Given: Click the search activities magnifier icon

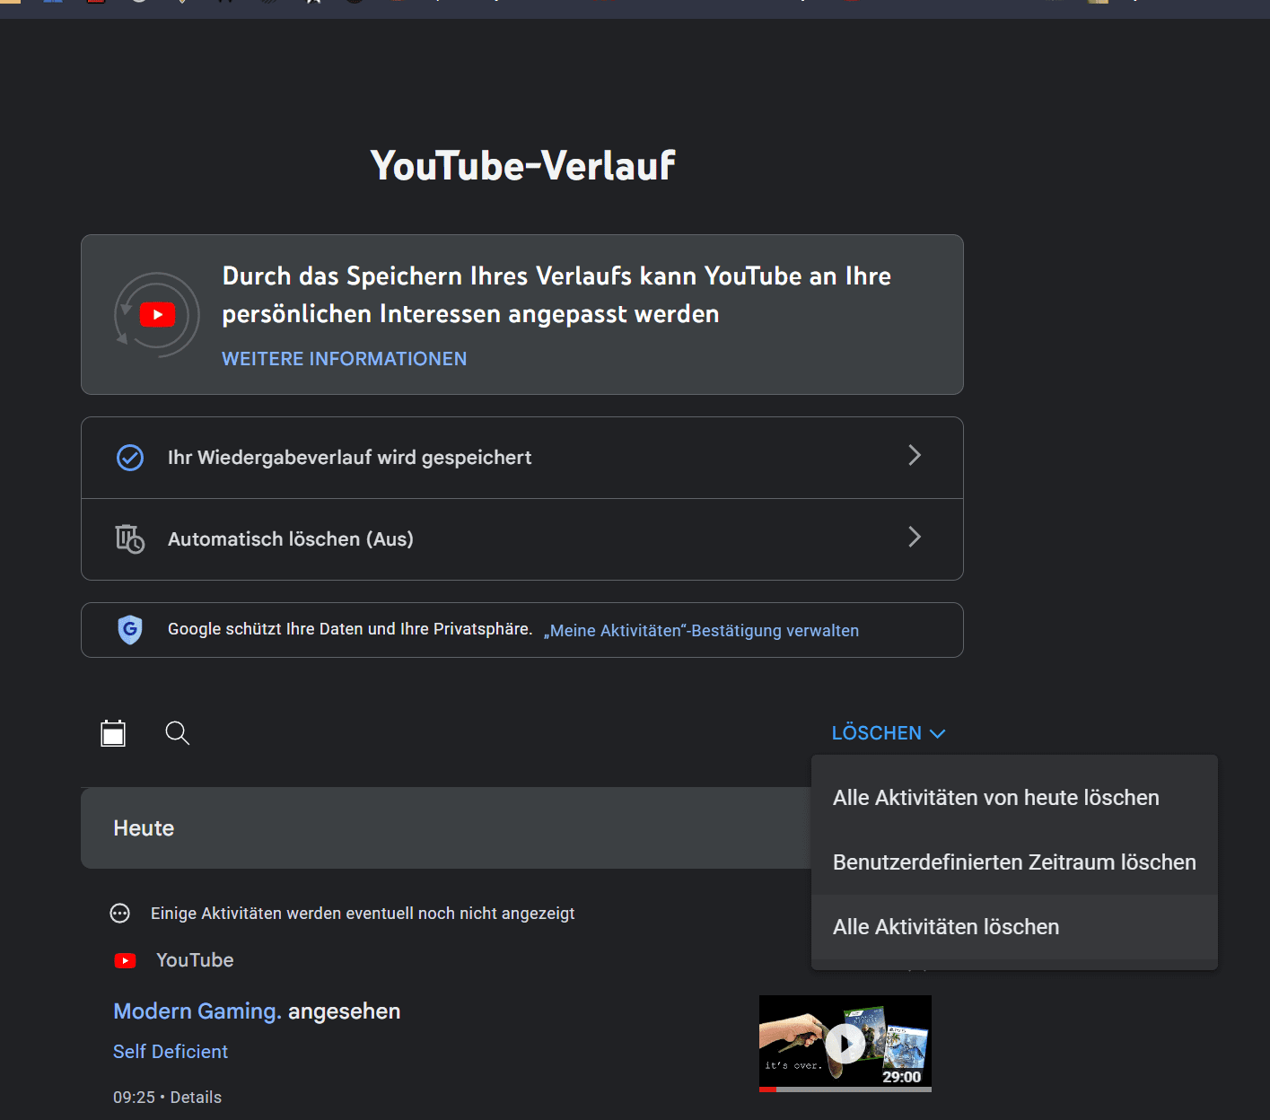Looking at the screenshot, I should [178, 733].
